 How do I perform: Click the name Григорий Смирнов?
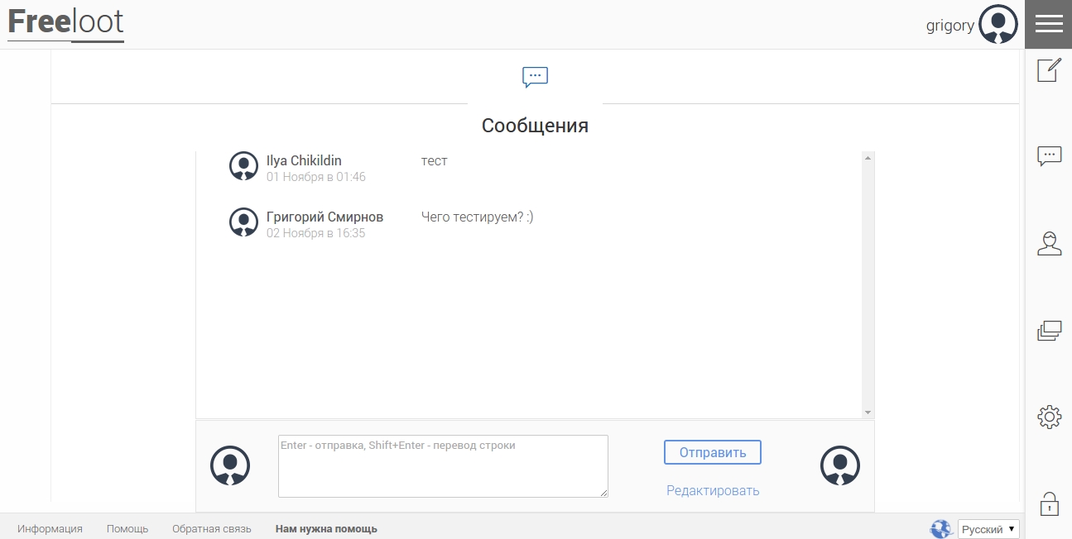tap(324, 217)
